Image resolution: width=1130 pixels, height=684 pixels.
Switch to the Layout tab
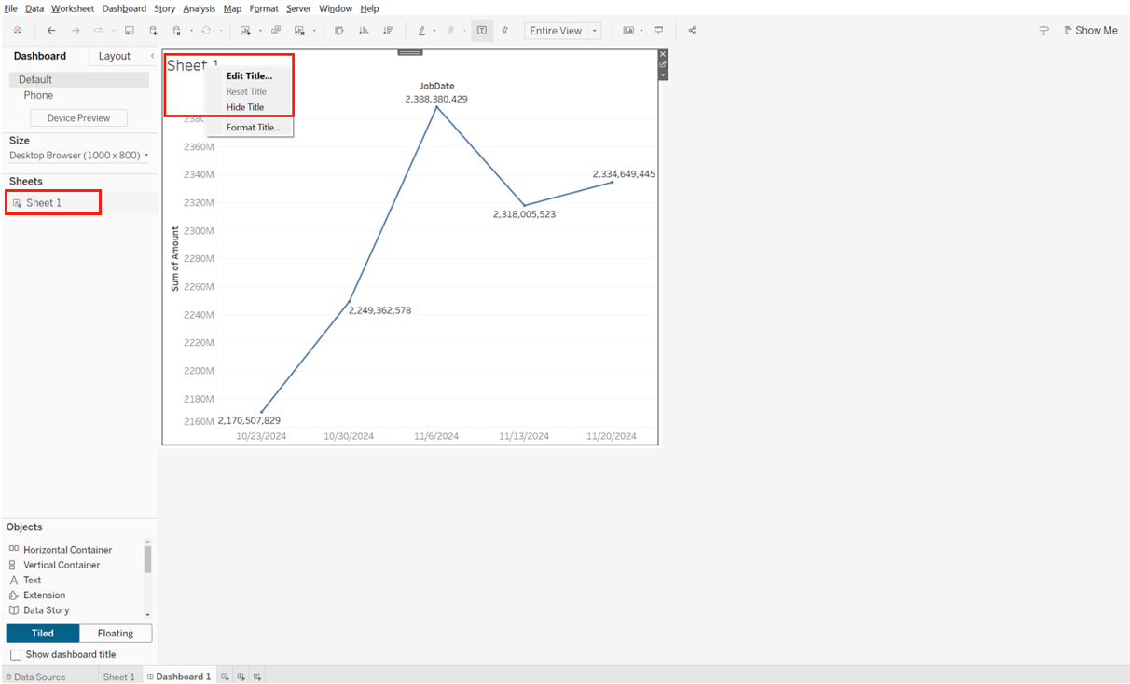pos(115,56)
